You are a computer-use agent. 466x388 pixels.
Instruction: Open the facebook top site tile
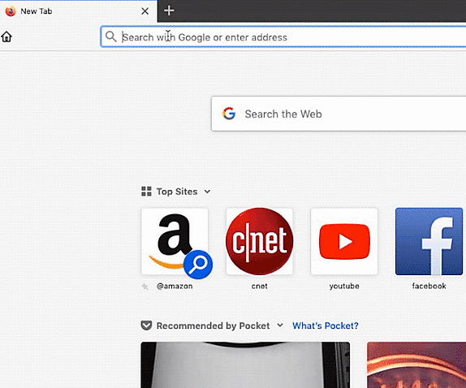tap(429, 241)
